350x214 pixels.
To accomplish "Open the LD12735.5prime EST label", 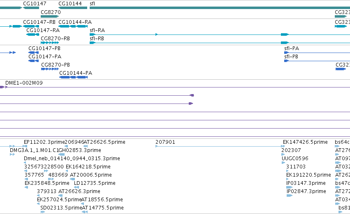I will [x=95, y=183].
